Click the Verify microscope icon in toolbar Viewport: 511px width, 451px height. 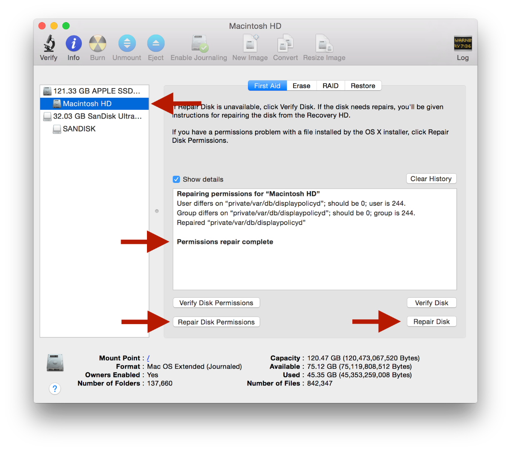point(49,43)
